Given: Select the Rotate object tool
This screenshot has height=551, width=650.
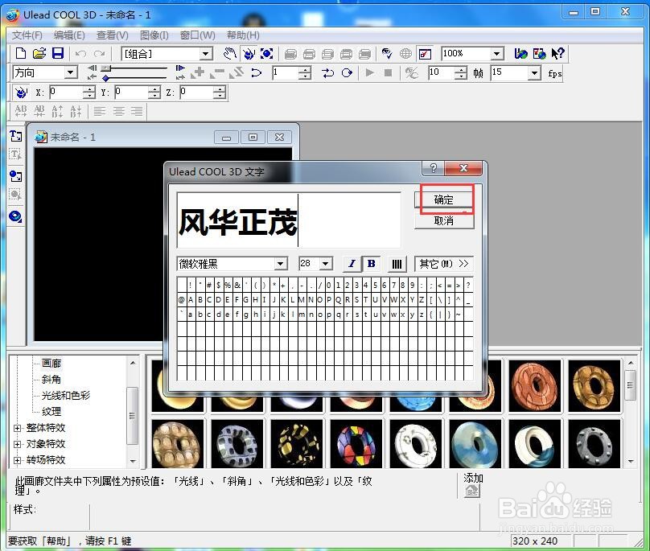Looking at the screenshot, I should [x=248, y=53].
